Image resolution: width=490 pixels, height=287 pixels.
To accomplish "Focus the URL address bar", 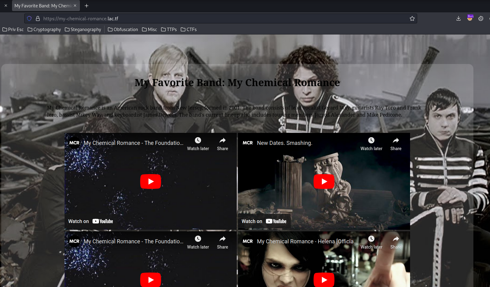I will click(220, 18).
